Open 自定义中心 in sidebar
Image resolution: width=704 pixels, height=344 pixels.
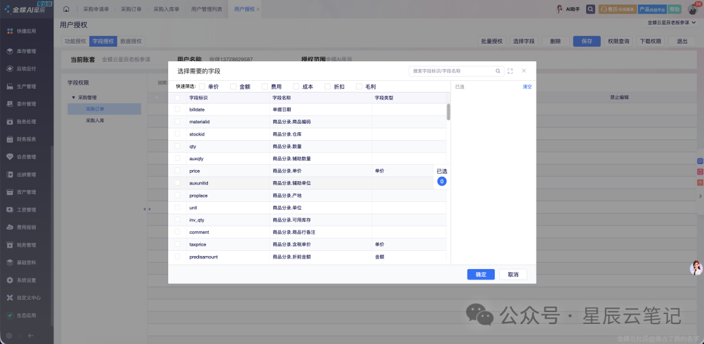[23, 298]
